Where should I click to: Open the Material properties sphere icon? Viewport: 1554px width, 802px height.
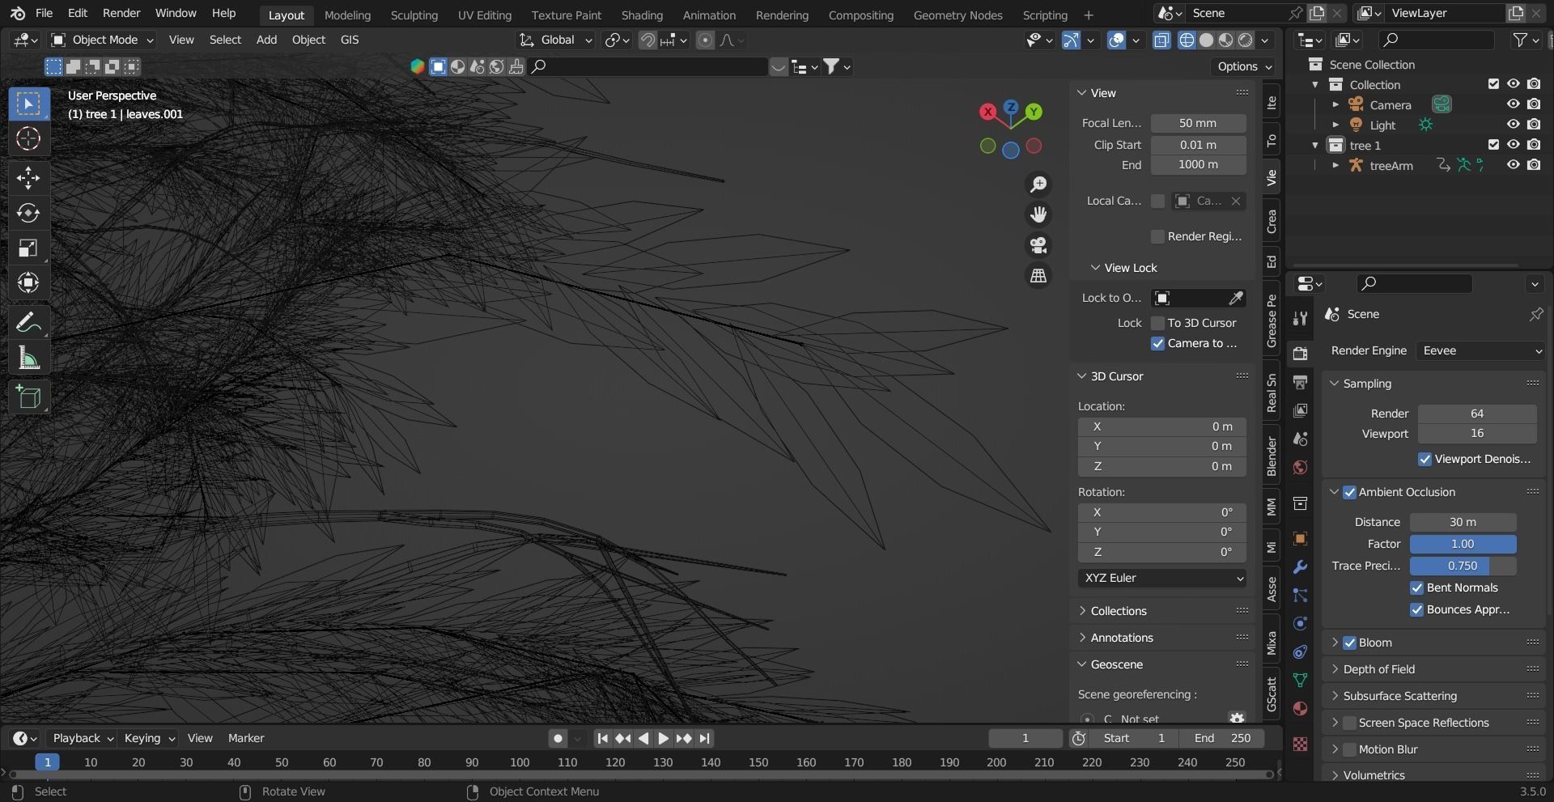coord(1300,709)
